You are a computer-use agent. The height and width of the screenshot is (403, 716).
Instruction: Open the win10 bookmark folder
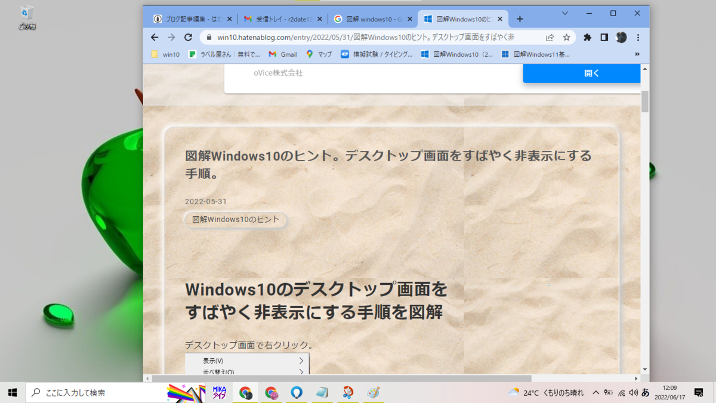point(165,54)
